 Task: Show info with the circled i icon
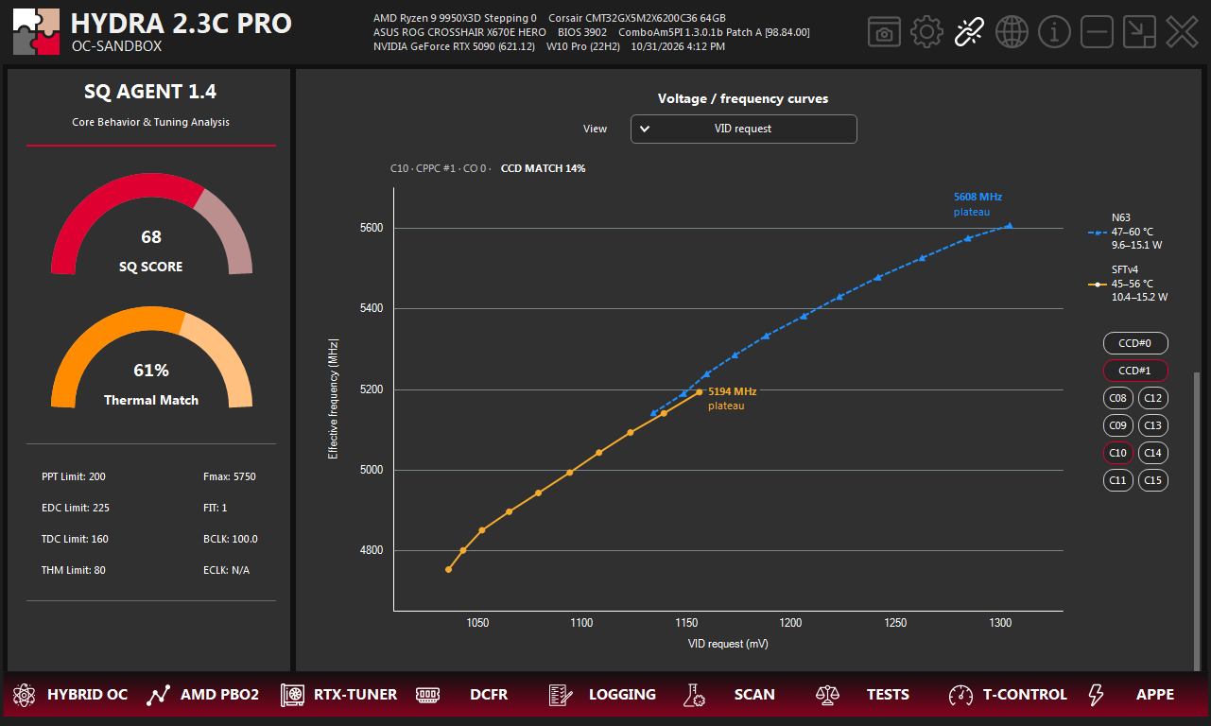[1054, 33]
